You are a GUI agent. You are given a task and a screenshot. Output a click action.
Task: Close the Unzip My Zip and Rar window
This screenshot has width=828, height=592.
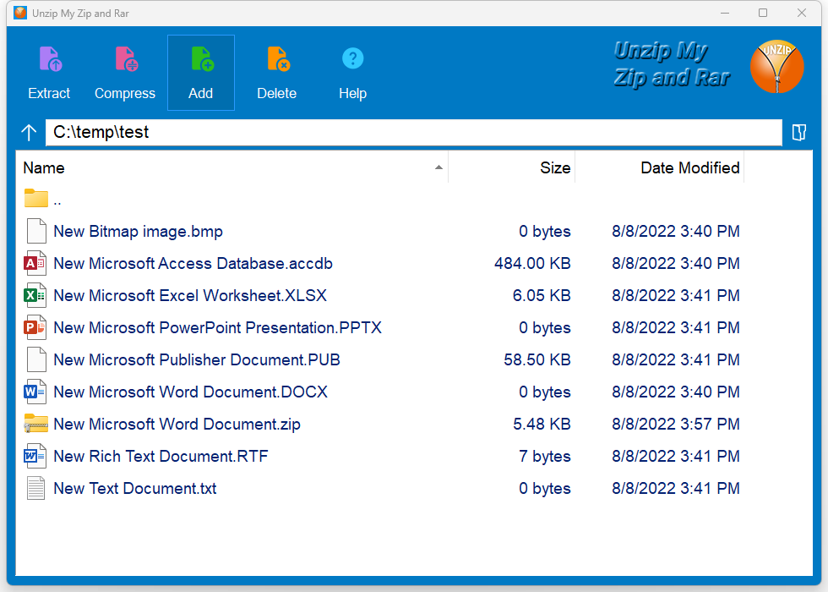[x=802, y=13]
